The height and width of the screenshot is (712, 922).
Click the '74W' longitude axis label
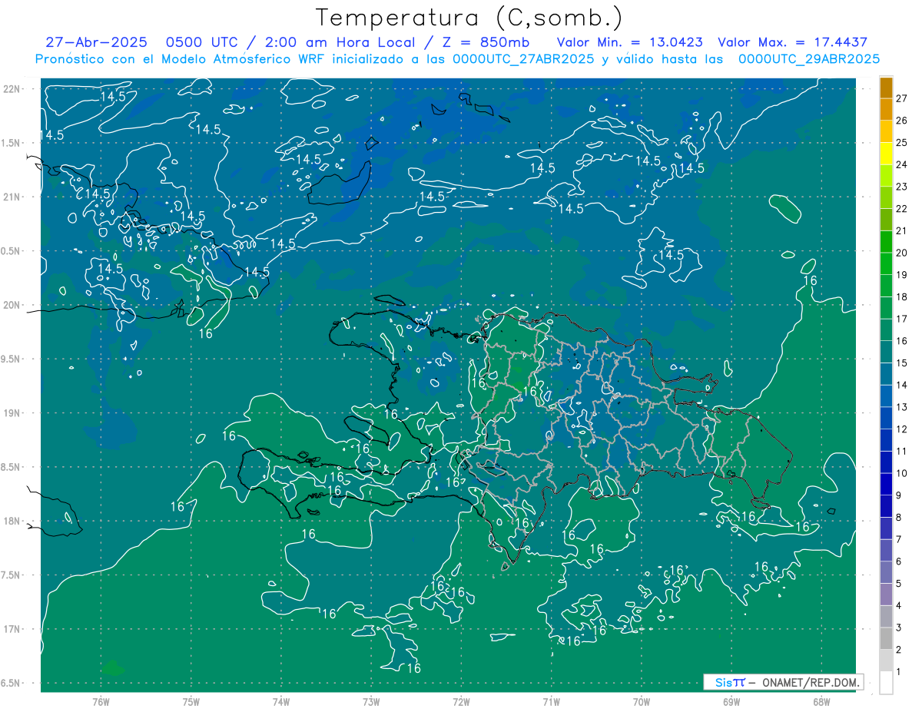point(281,702)
